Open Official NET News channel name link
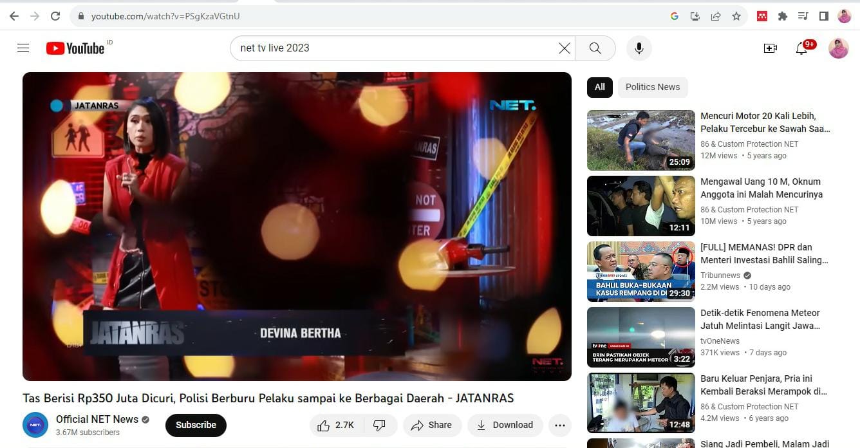Viewport: 860px width, 448px height. point(97,419)
